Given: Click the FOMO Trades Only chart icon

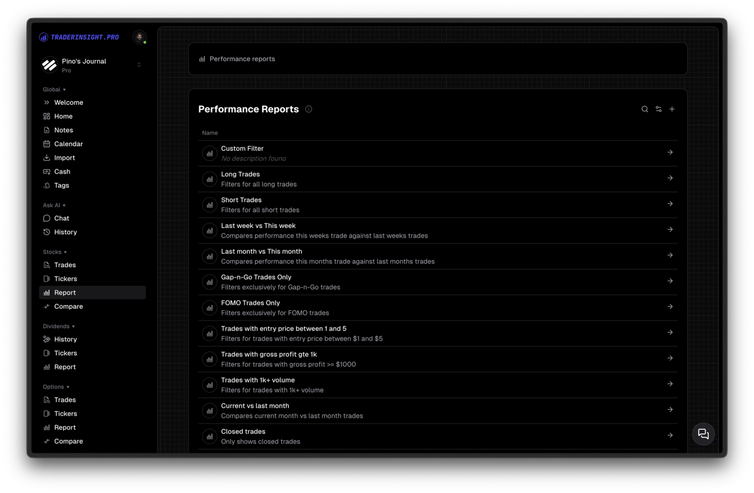Looking at the screenshot, I should 210,308.
